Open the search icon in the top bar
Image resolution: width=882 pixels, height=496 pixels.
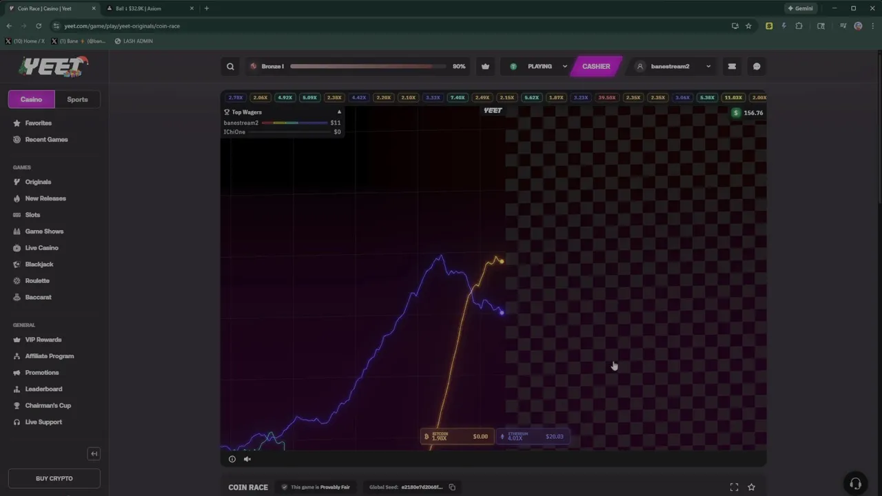[x=230, y=67]
